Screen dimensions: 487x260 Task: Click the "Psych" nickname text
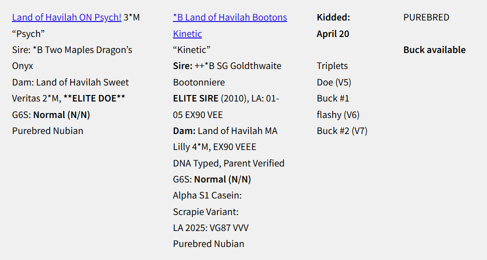click(29, 33)
